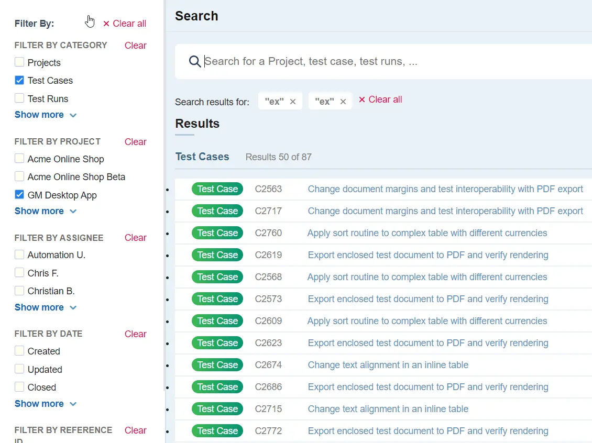Remove the first "ex" search tag
The width and height of the screenshot is (592, 443).
(x=293, y=102)
